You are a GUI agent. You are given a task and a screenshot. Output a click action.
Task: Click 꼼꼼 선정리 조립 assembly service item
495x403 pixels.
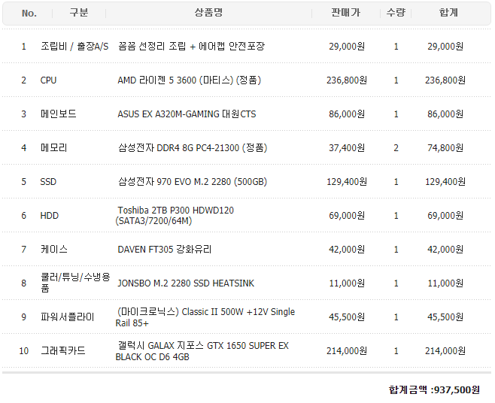click(x=191, y=47)
